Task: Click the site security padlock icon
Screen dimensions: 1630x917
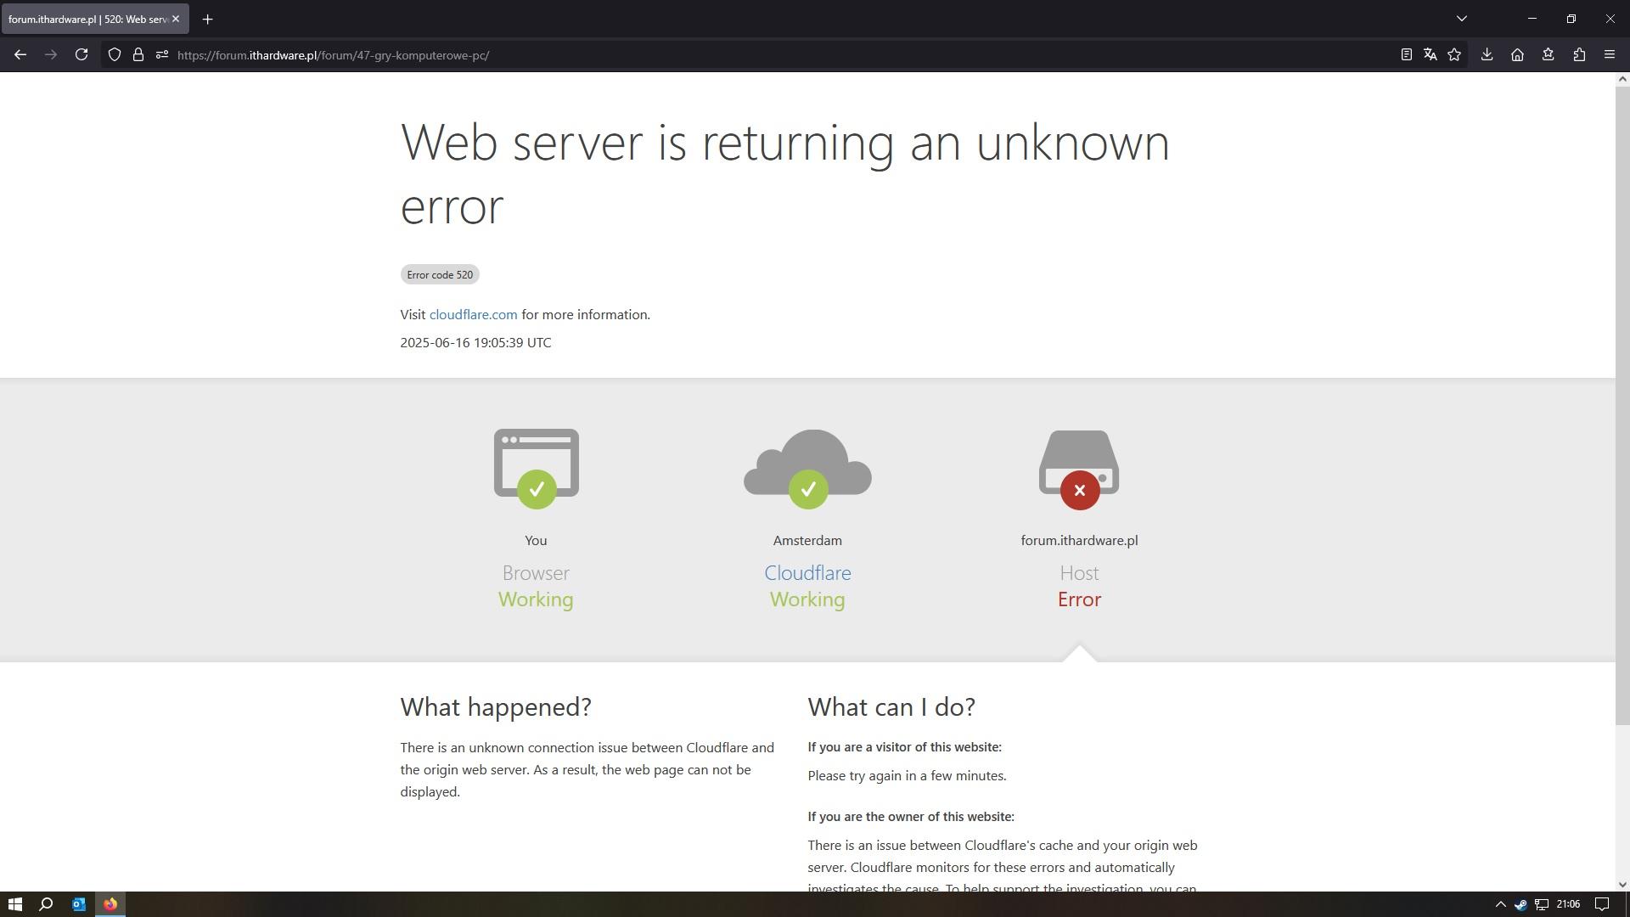Action: point(138,55)
